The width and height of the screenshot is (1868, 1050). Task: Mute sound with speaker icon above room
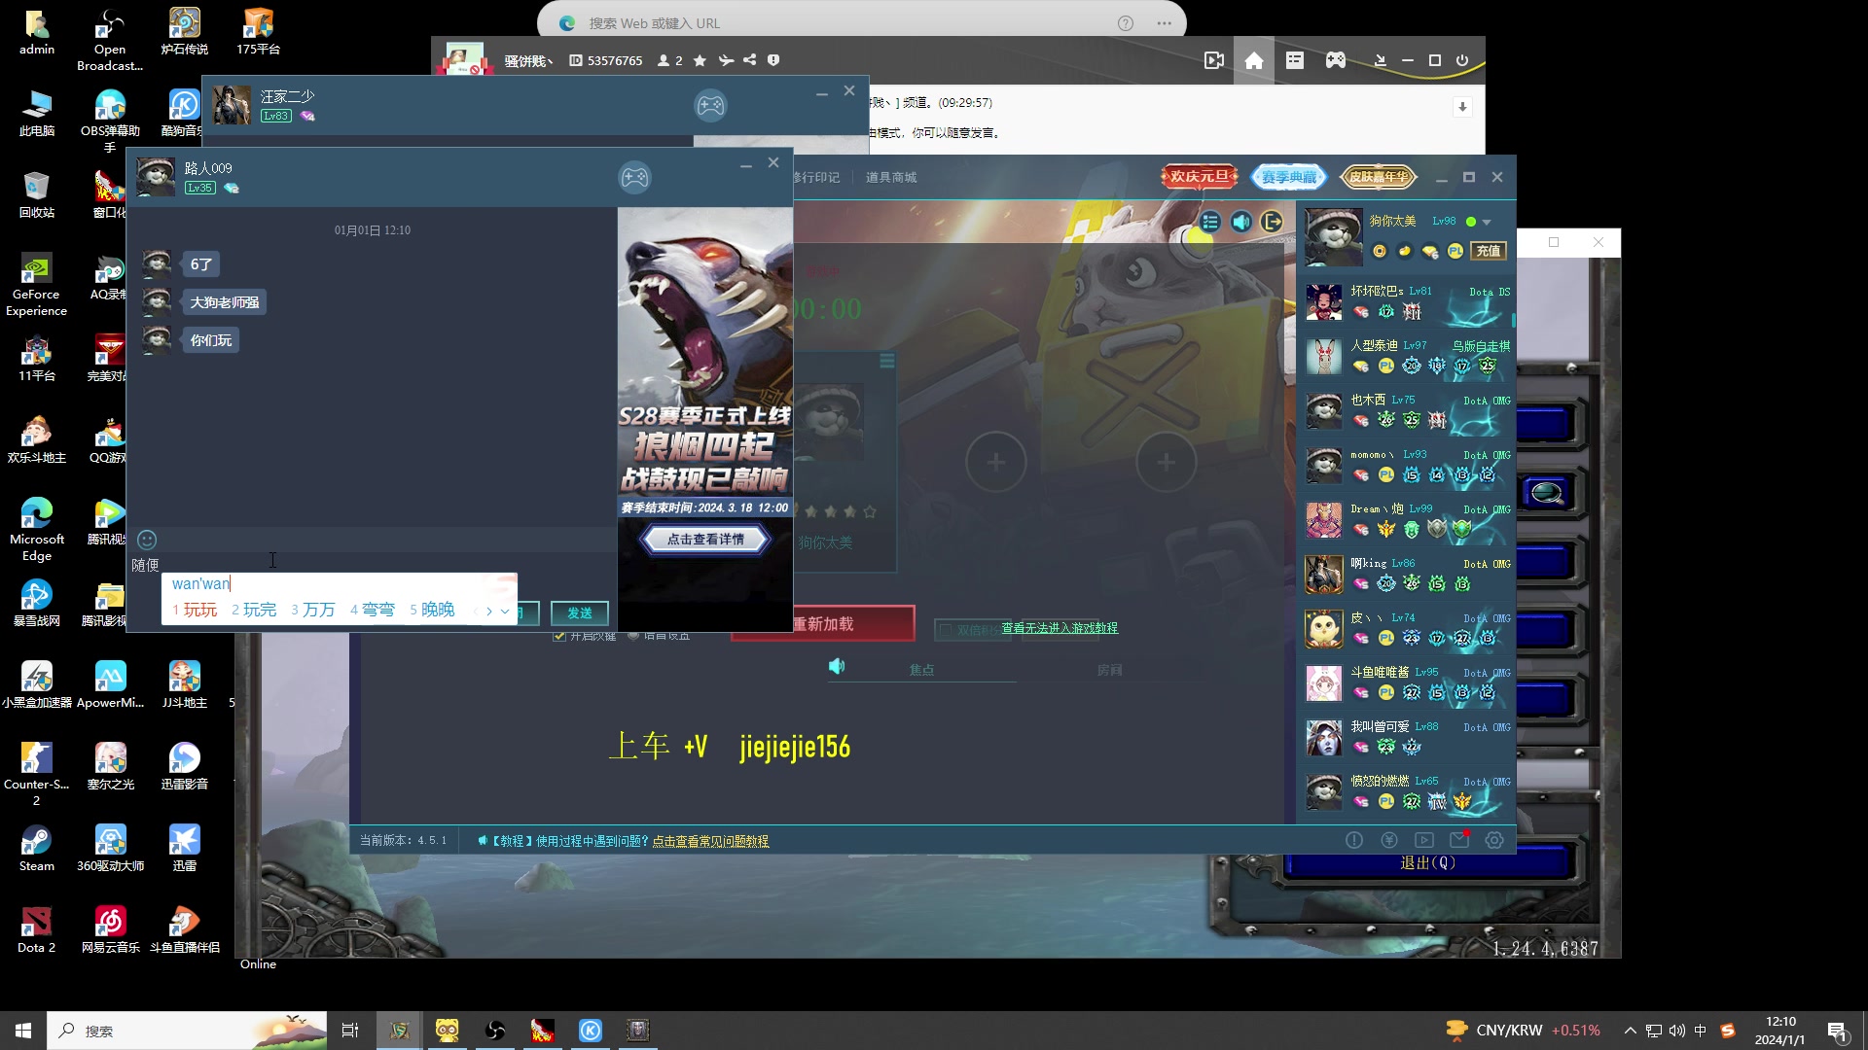click(1241, 222)
